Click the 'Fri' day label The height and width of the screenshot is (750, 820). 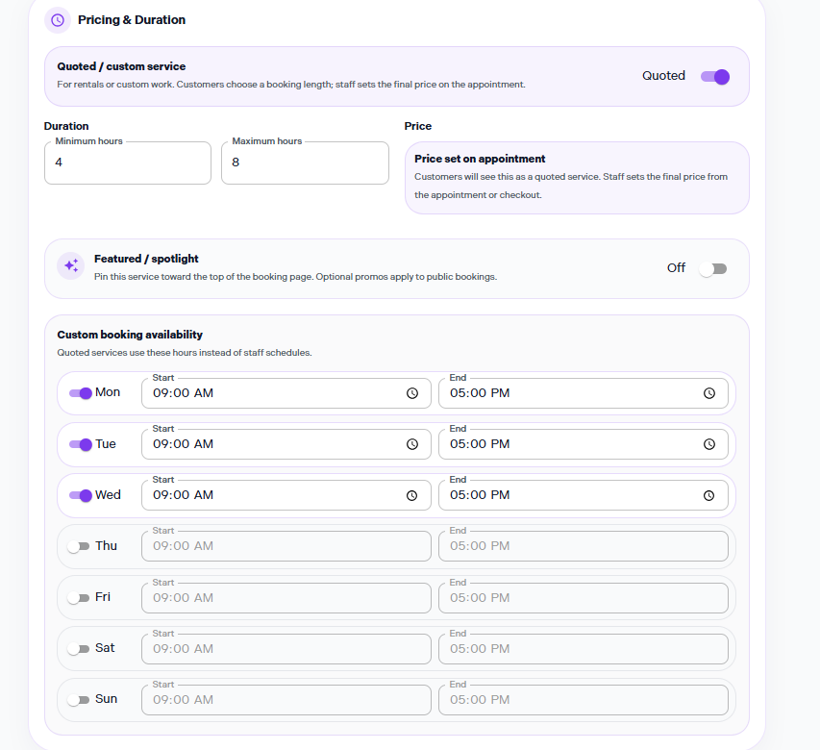103,597
